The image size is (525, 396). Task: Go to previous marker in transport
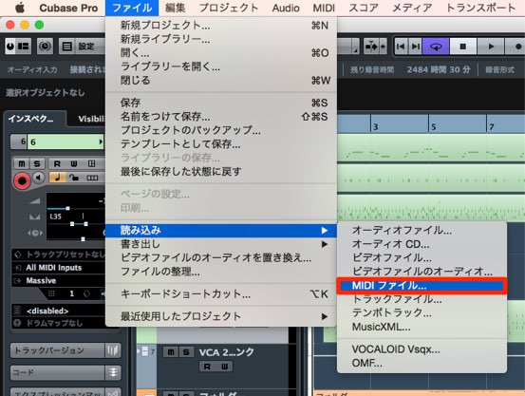point(401,47)
